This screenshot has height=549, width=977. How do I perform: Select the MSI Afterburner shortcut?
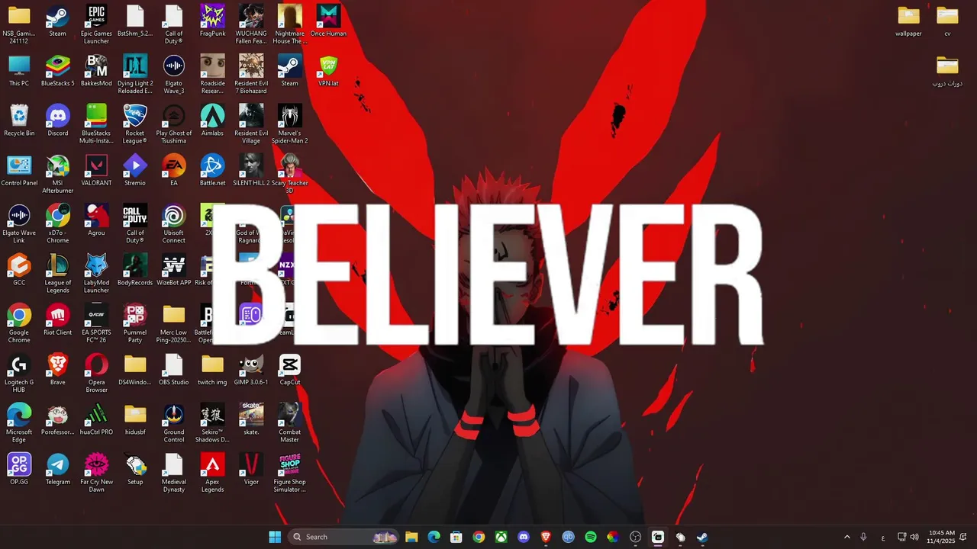click(58, 174)
